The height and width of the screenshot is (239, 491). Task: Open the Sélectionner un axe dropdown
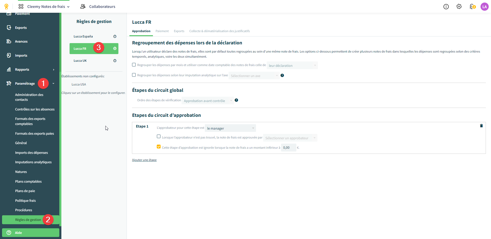coord(254,76)
